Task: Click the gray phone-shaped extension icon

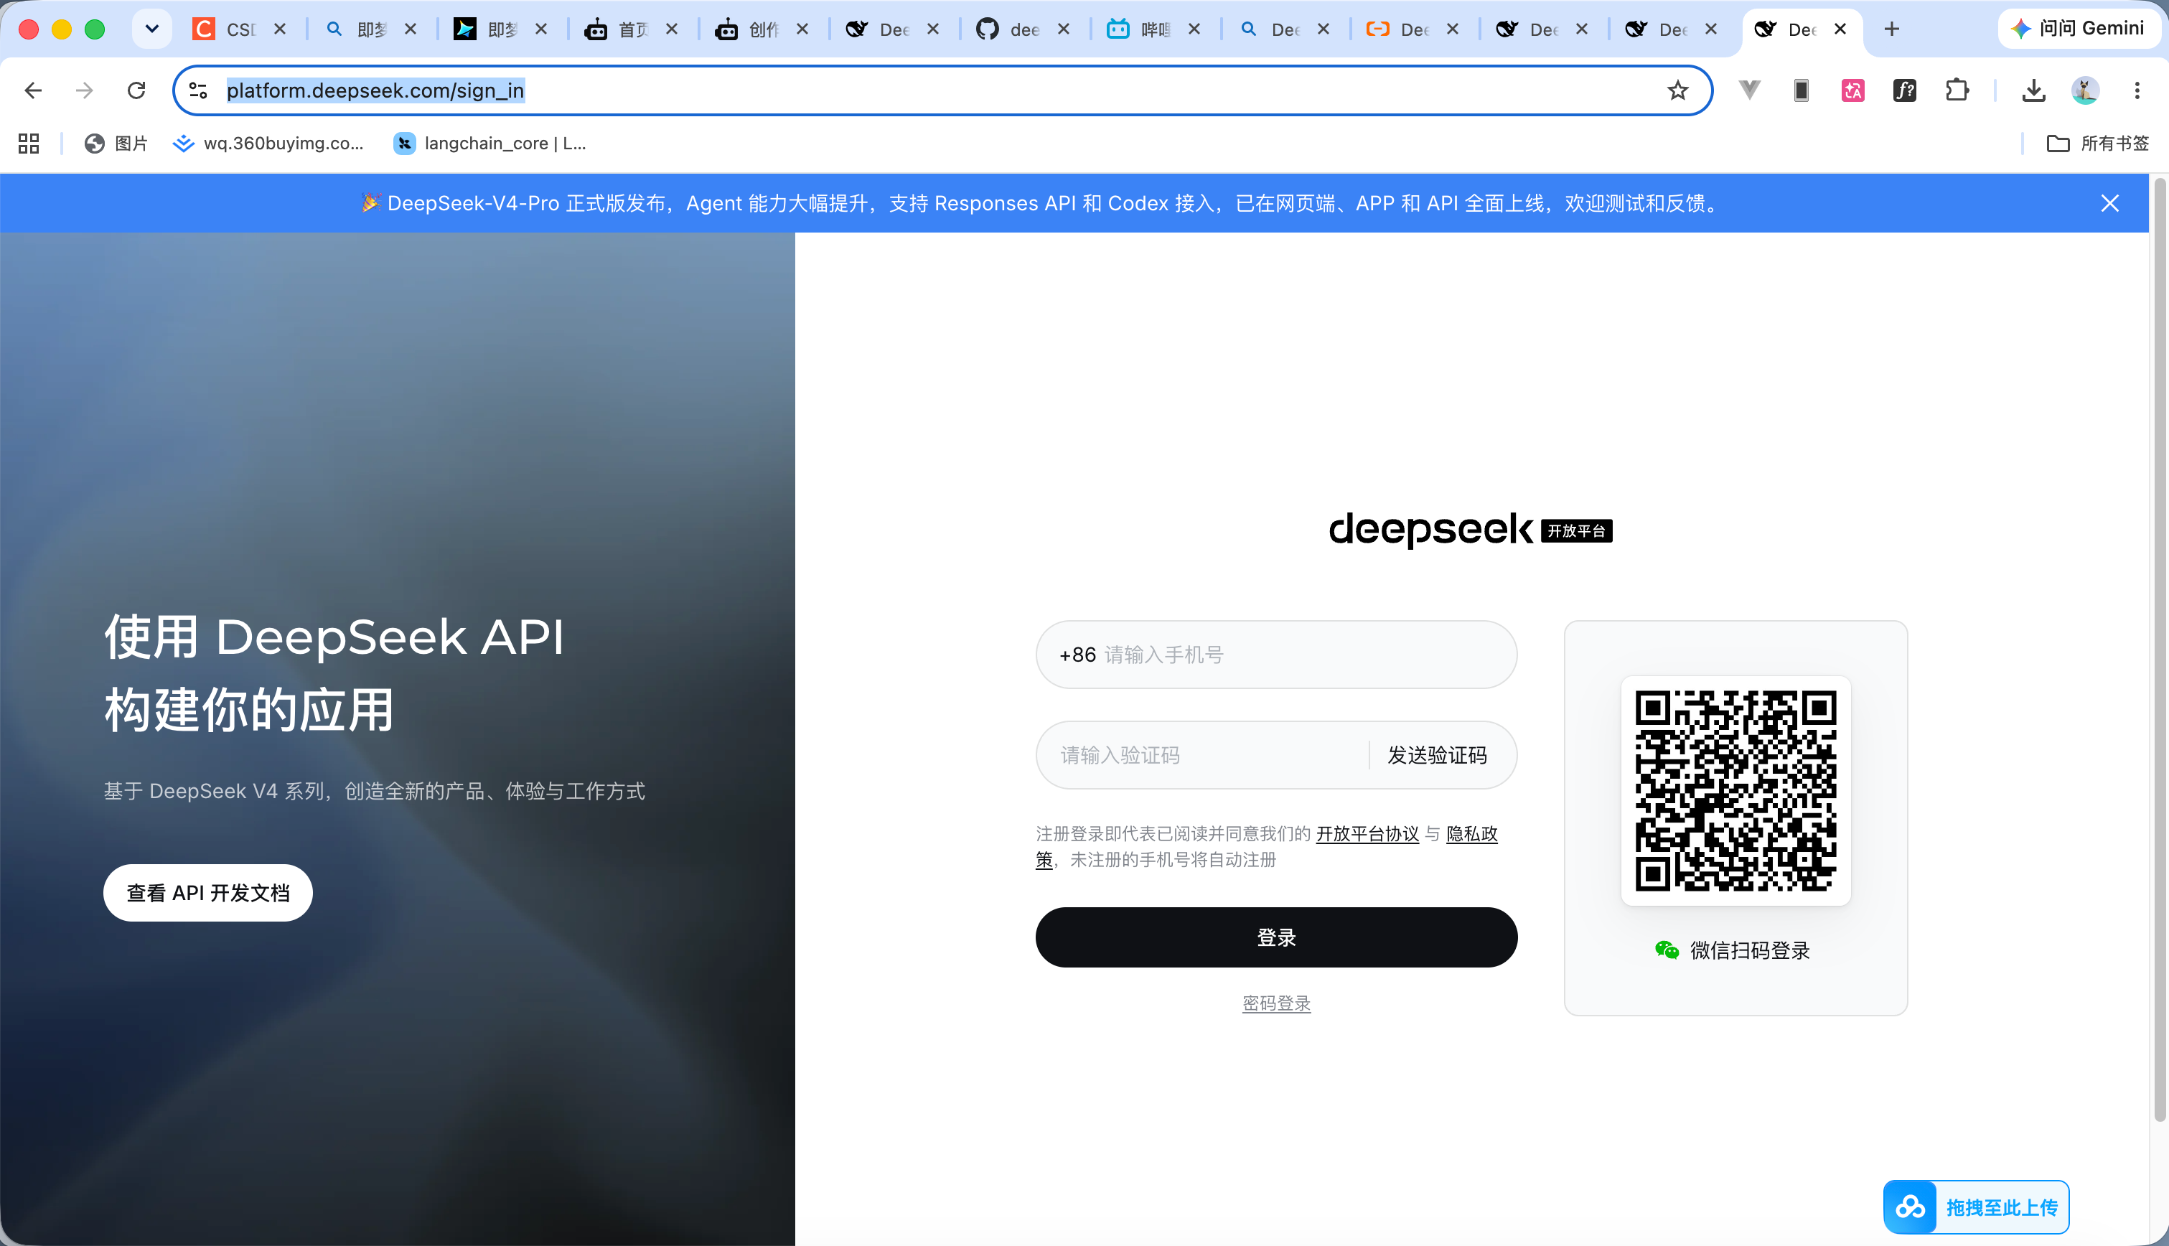Action: pyautogui.click(x=1801, y=90)
